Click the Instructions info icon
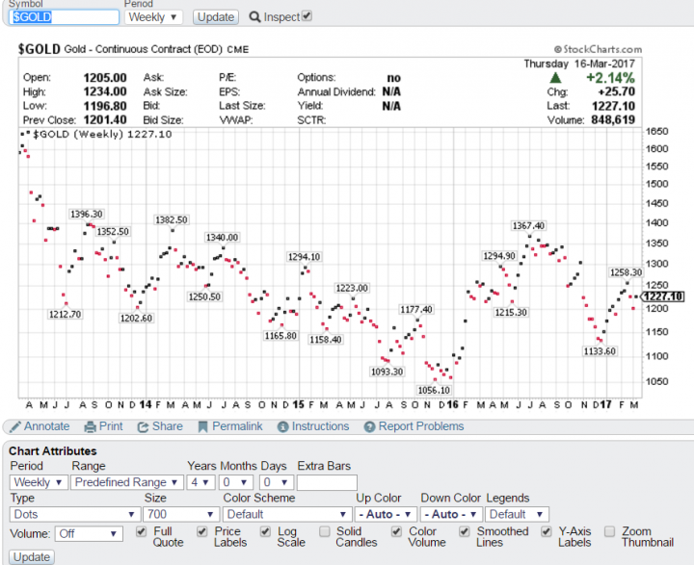 (282, 426)
